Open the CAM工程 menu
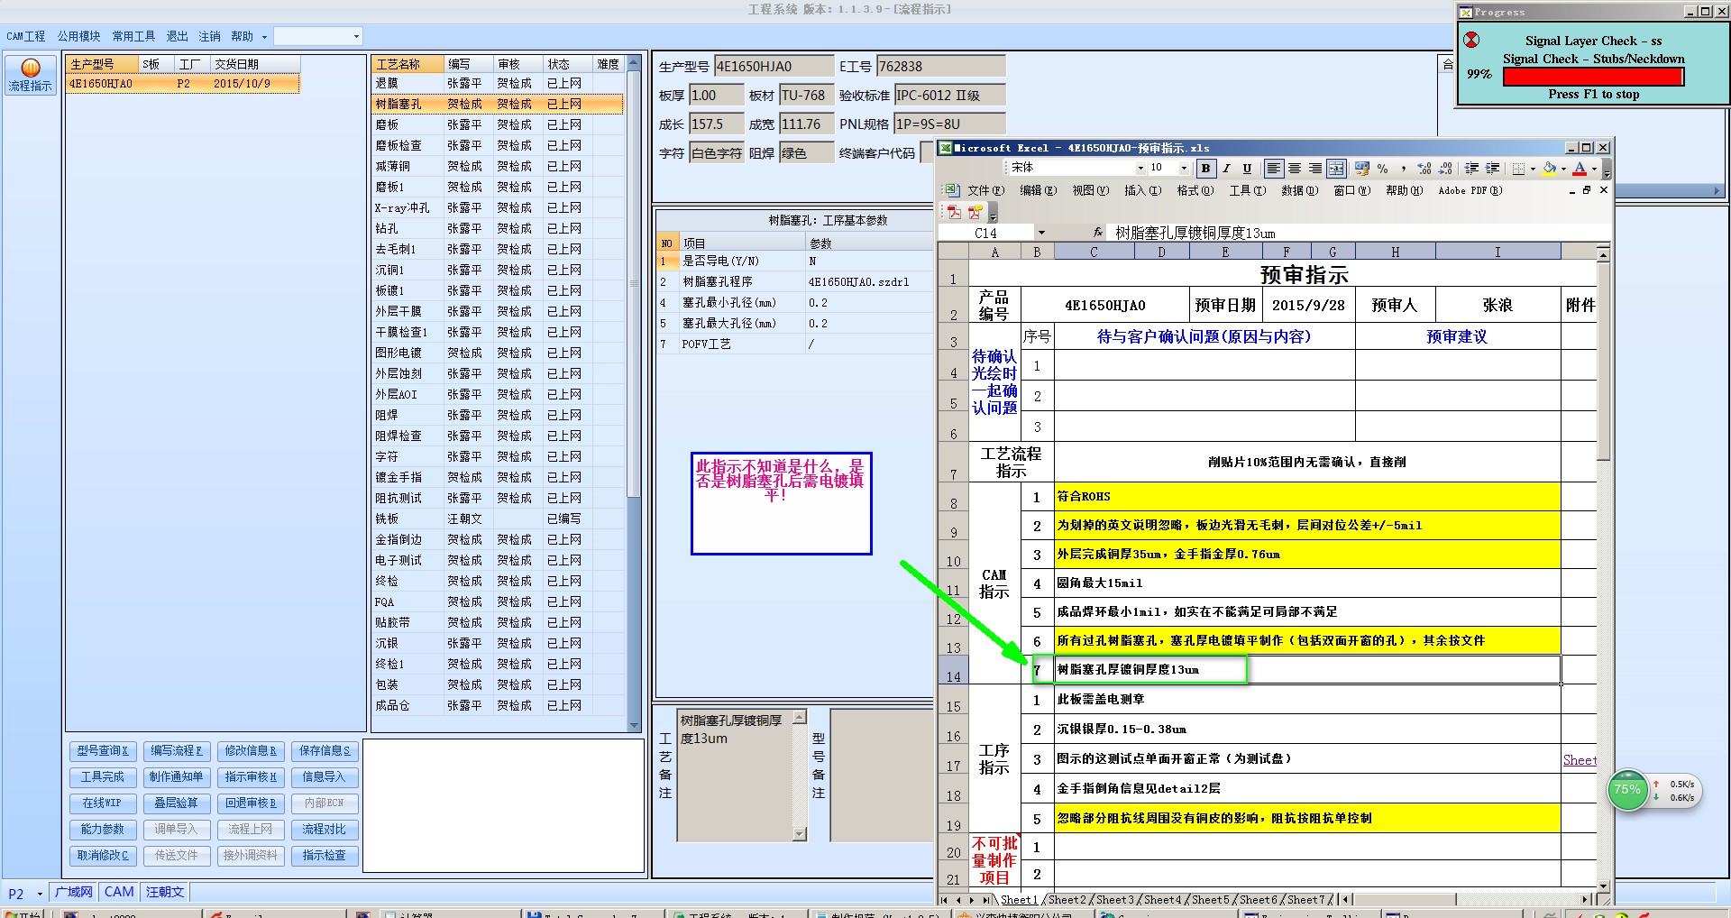The width and height of the screenshot is (1731, 918). point(26,36)
